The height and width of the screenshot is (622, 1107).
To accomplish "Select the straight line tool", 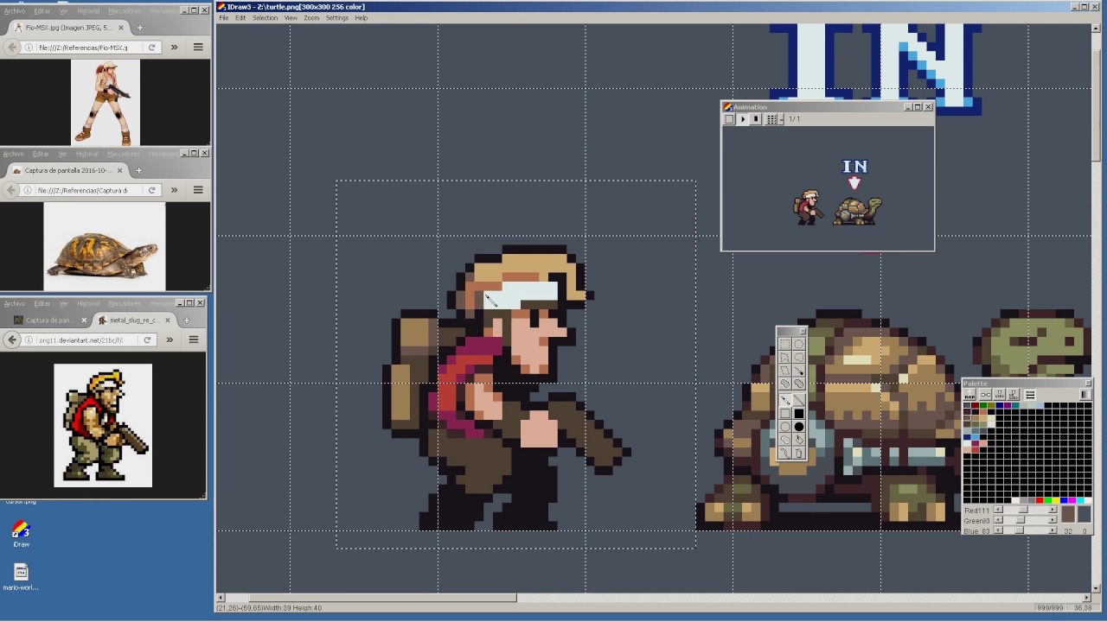I will pos(799,400).
